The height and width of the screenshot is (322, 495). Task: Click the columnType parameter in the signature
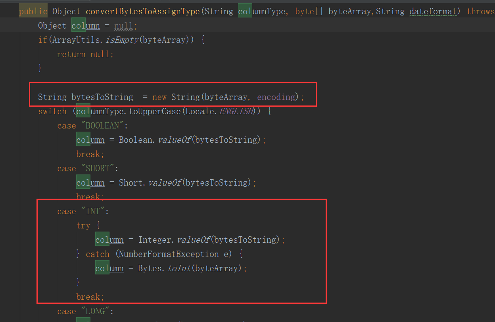(262, 11)
